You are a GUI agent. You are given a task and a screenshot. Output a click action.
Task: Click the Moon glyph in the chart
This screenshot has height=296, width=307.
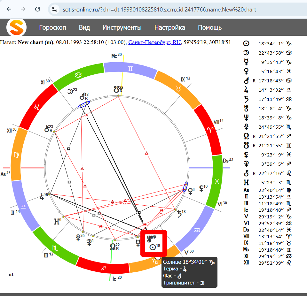click(x=70, y=91)
